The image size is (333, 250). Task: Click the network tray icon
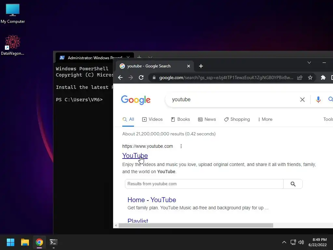click(x=293, y=242)
